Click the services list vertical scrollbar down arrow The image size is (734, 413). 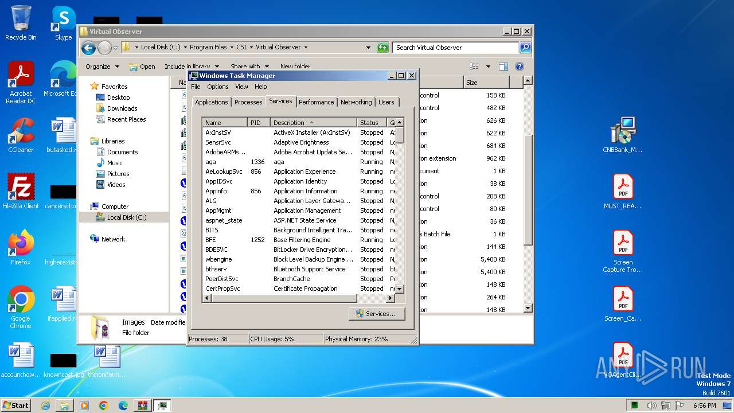(x=400, y=289)
